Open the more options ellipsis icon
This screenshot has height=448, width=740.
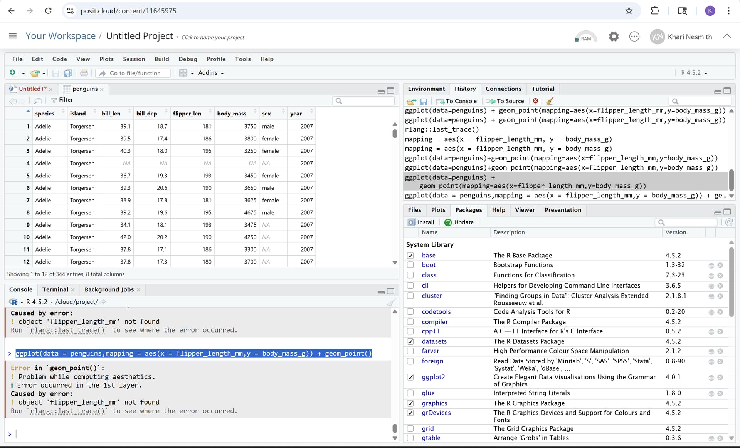[x=634, y=37]
